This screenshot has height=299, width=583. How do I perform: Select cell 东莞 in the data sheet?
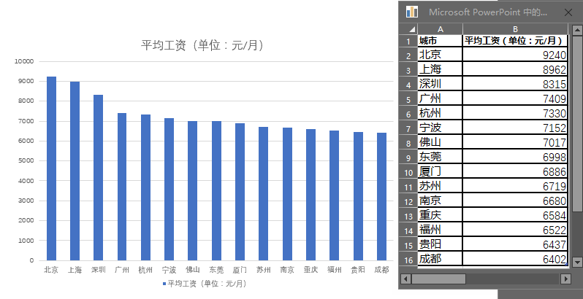click(441, 157)
